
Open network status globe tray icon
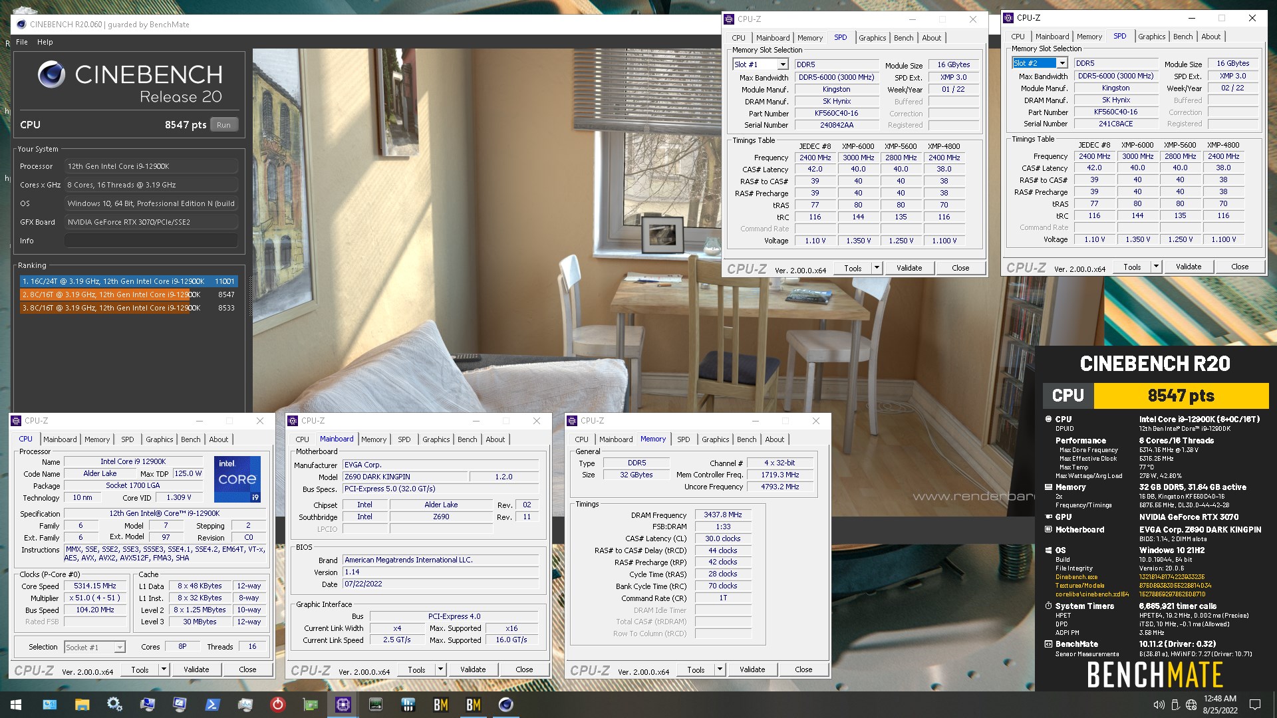coord(1191,705)
